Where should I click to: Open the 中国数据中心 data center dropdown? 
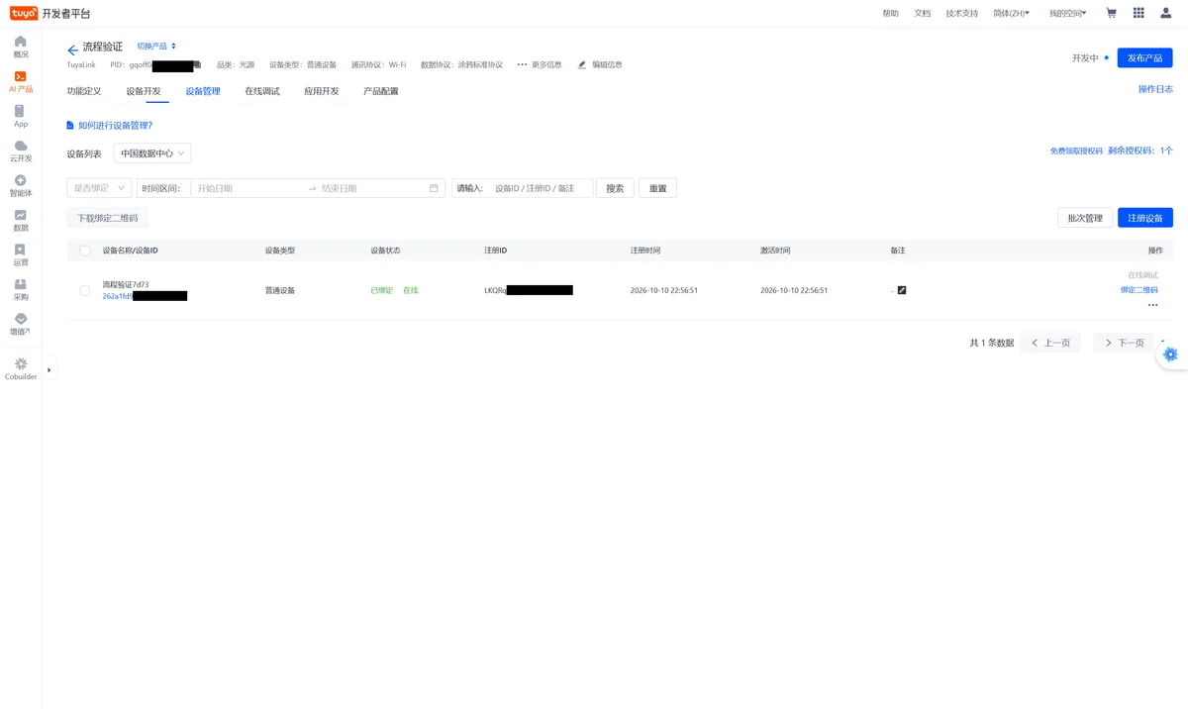[152, 153]
